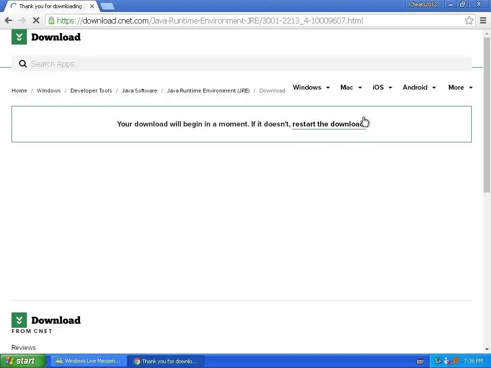The height and width of the screenshot is (368, 491).
Task: Expand the Windows platform dropdown
Action: tap(311, 87)
